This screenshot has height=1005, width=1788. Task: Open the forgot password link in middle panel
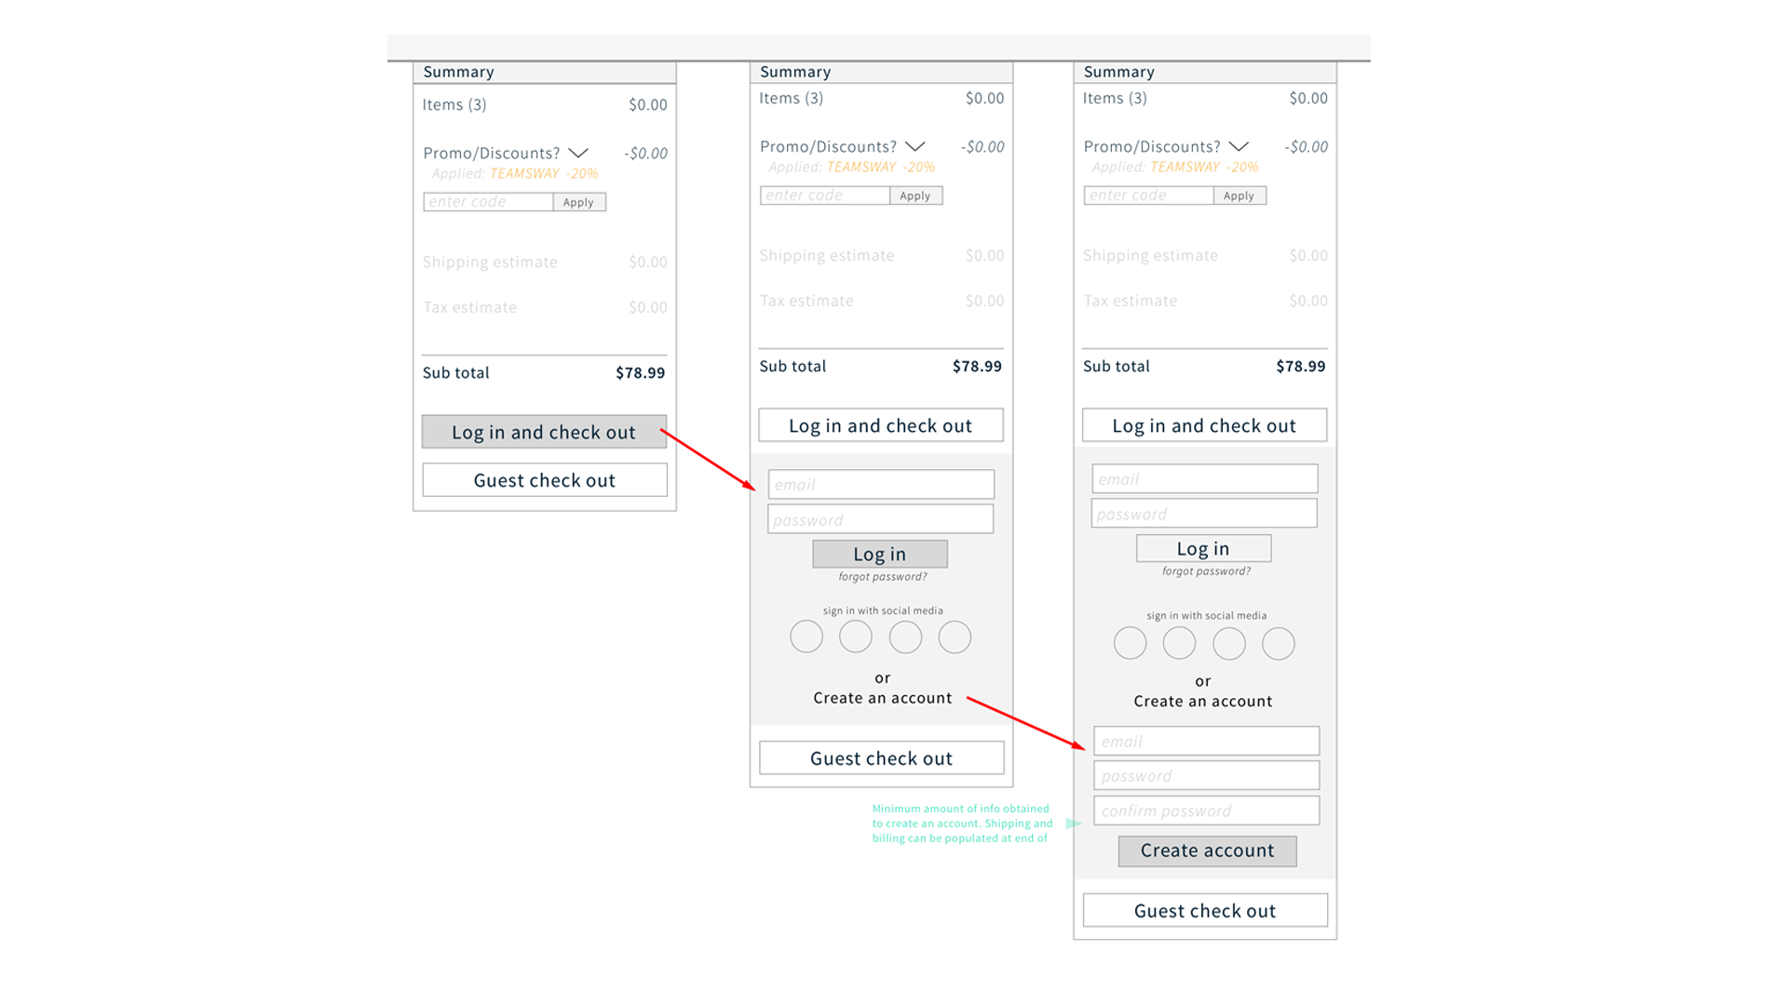click(x=881, y=576)
